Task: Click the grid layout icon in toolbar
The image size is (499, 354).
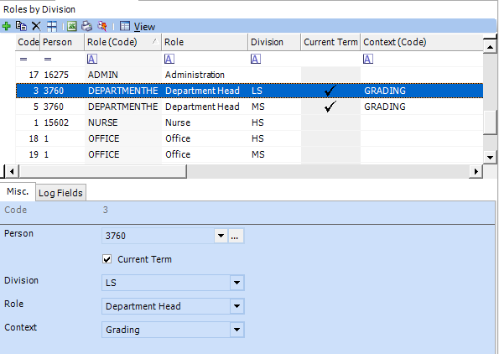Action: pyautogui.click(x=52, y=26)
